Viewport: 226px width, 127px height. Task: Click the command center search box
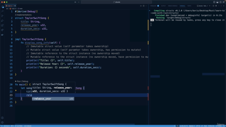pos(117,2)
